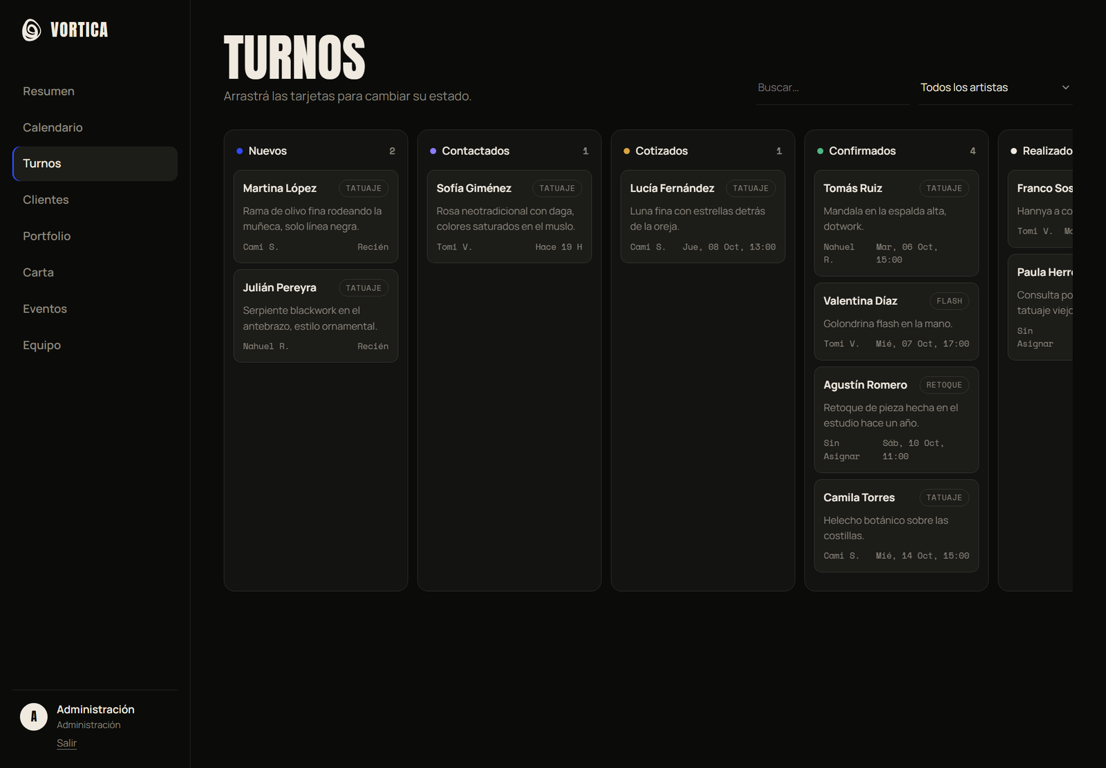Click the blue dot beside Nuevos

239,151
